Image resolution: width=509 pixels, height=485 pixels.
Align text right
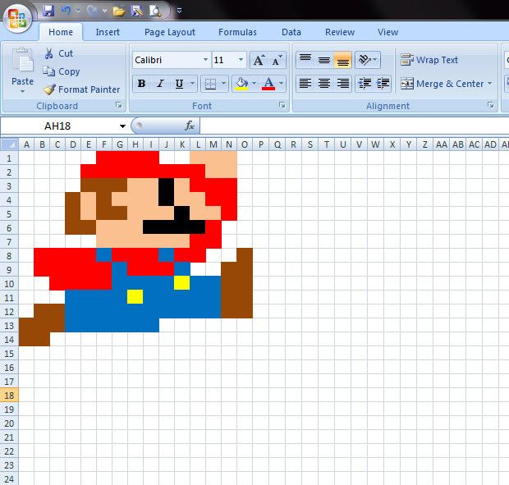coord(343,84)
